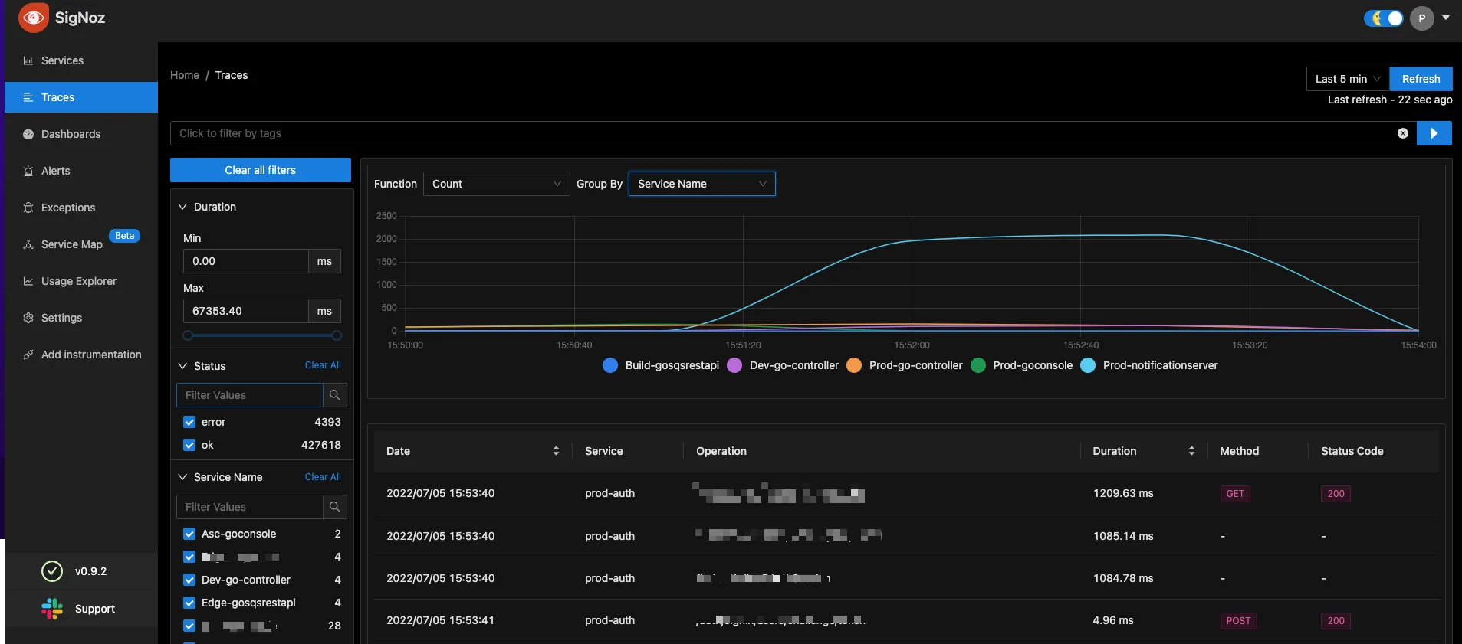
Task: Click the duration slider right handle
Action: pos(337,335)
